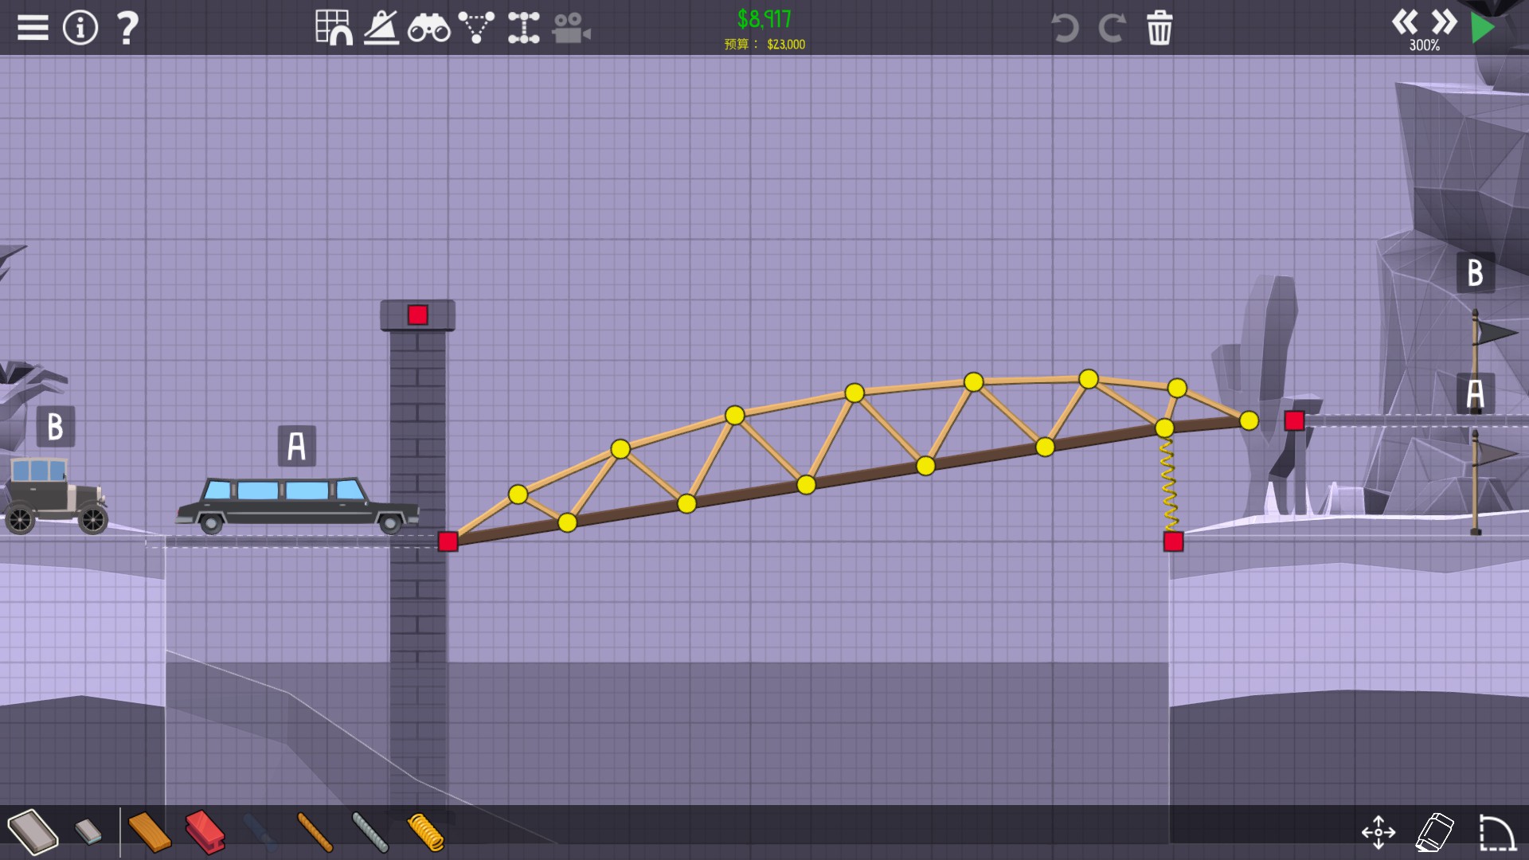The width and height of the screenshot is (1529, 860).
Task: Toggle the weight stress display
Action: (381, 28)
